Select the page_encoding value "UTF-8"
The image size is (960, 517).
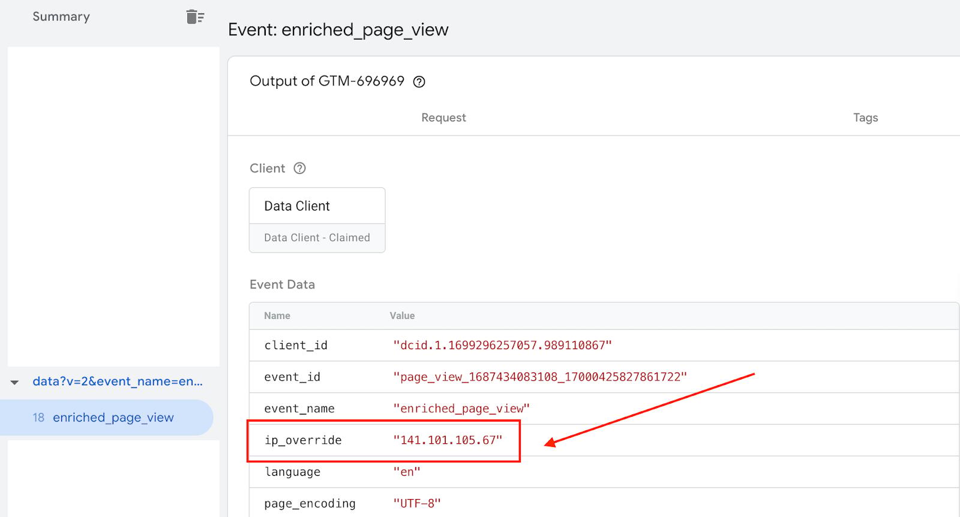[417, 504]
